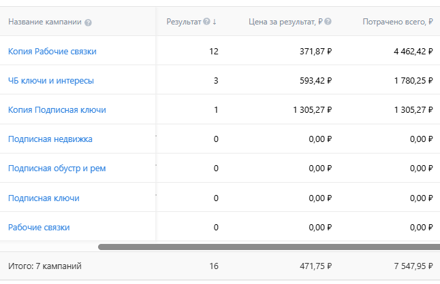Select spent 0,00 ₽ in Рабочие связки row
This screenshot has width=440, height=284.
click(422, 228)
